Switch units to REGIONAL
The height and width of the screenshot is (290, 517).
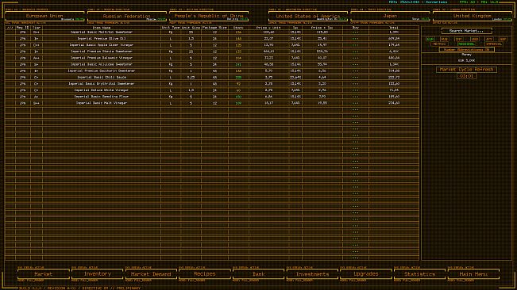tap(466, 44)
